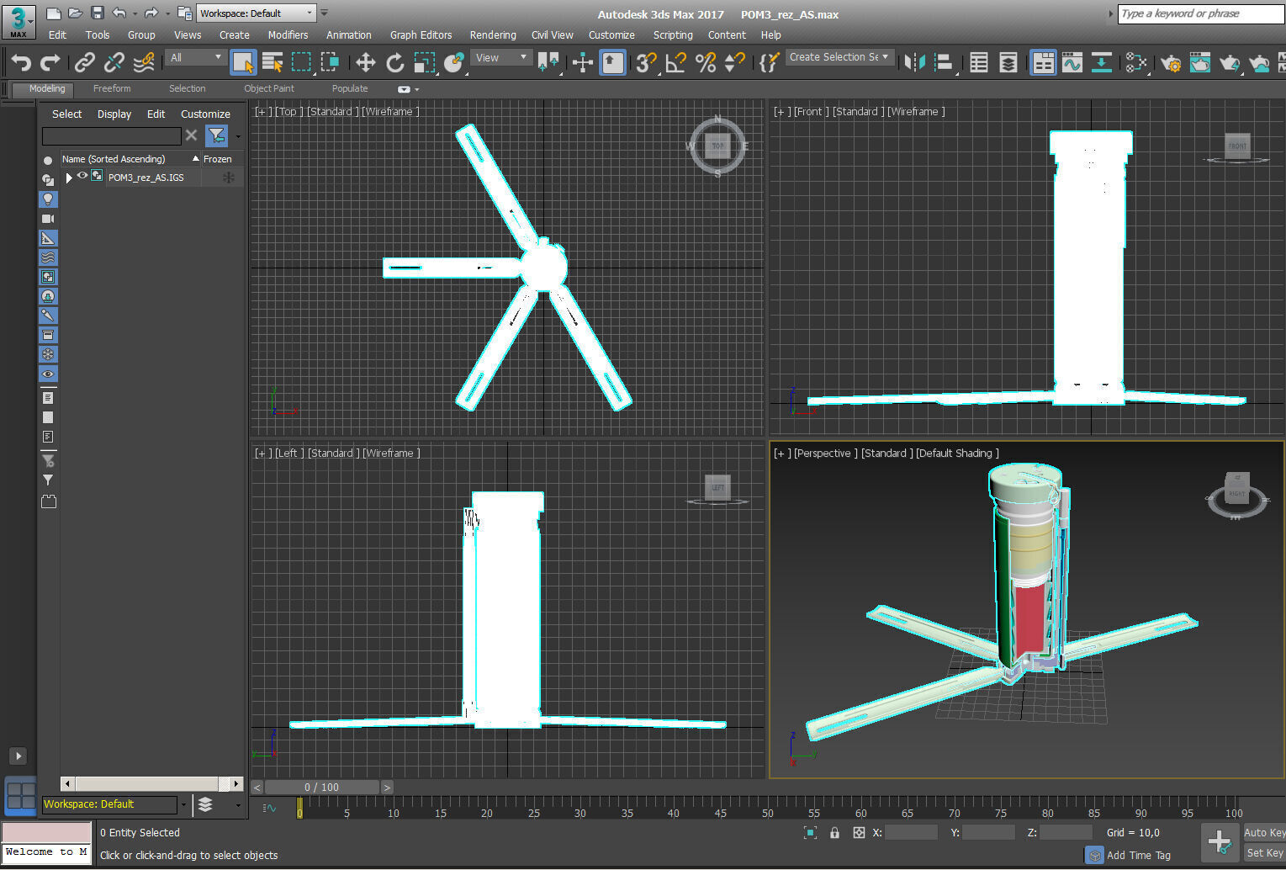Toggle Spinner Snap button
Image resolution: width=1286 pixels, height=870 pixels.
[x=734, y=62]
